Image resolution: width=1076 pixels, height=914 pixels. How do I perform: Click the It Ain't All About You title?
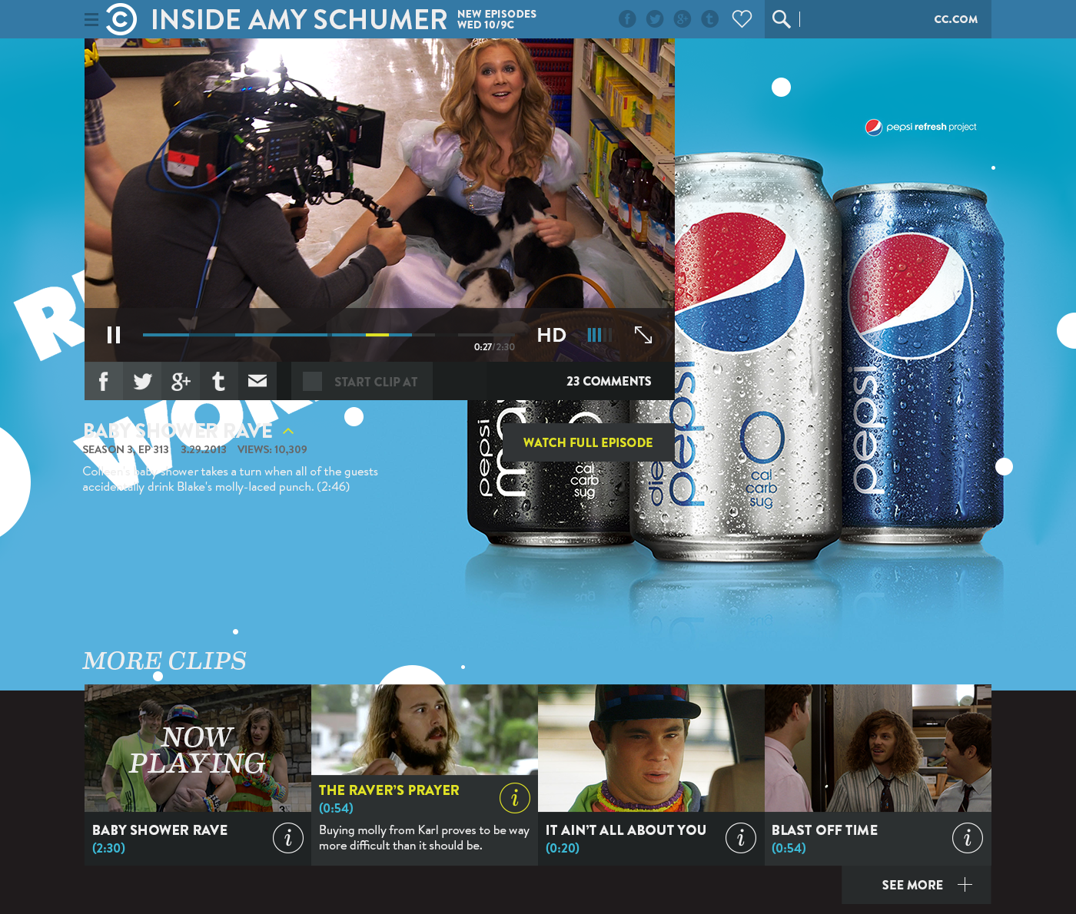point(626,830)
